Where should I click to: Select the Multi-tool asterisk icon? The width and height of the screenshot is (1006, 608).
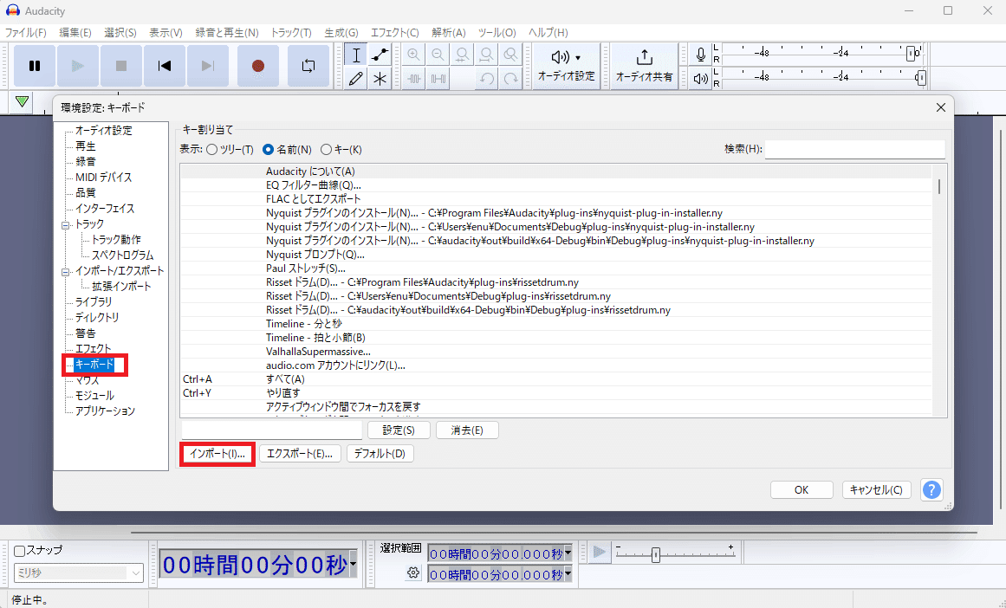pos(380,79)
